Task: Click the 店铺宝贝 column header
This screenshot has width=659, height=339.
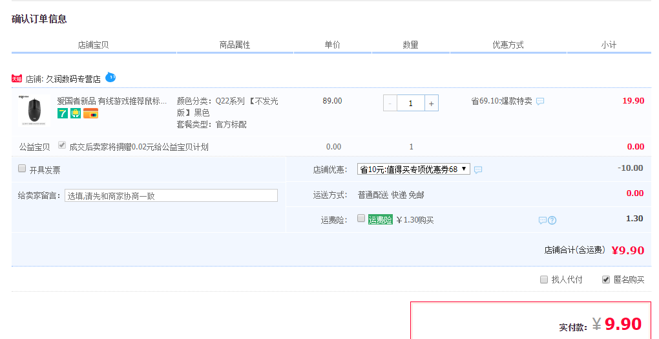Action: pyautogui.click(x=93, y=45)
